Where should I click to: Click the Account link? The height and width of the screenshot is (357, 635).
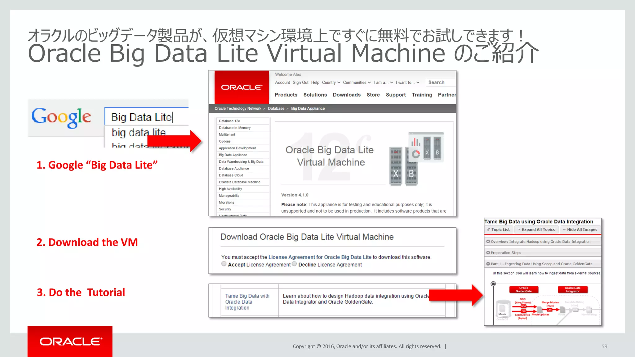coord(282,82)
